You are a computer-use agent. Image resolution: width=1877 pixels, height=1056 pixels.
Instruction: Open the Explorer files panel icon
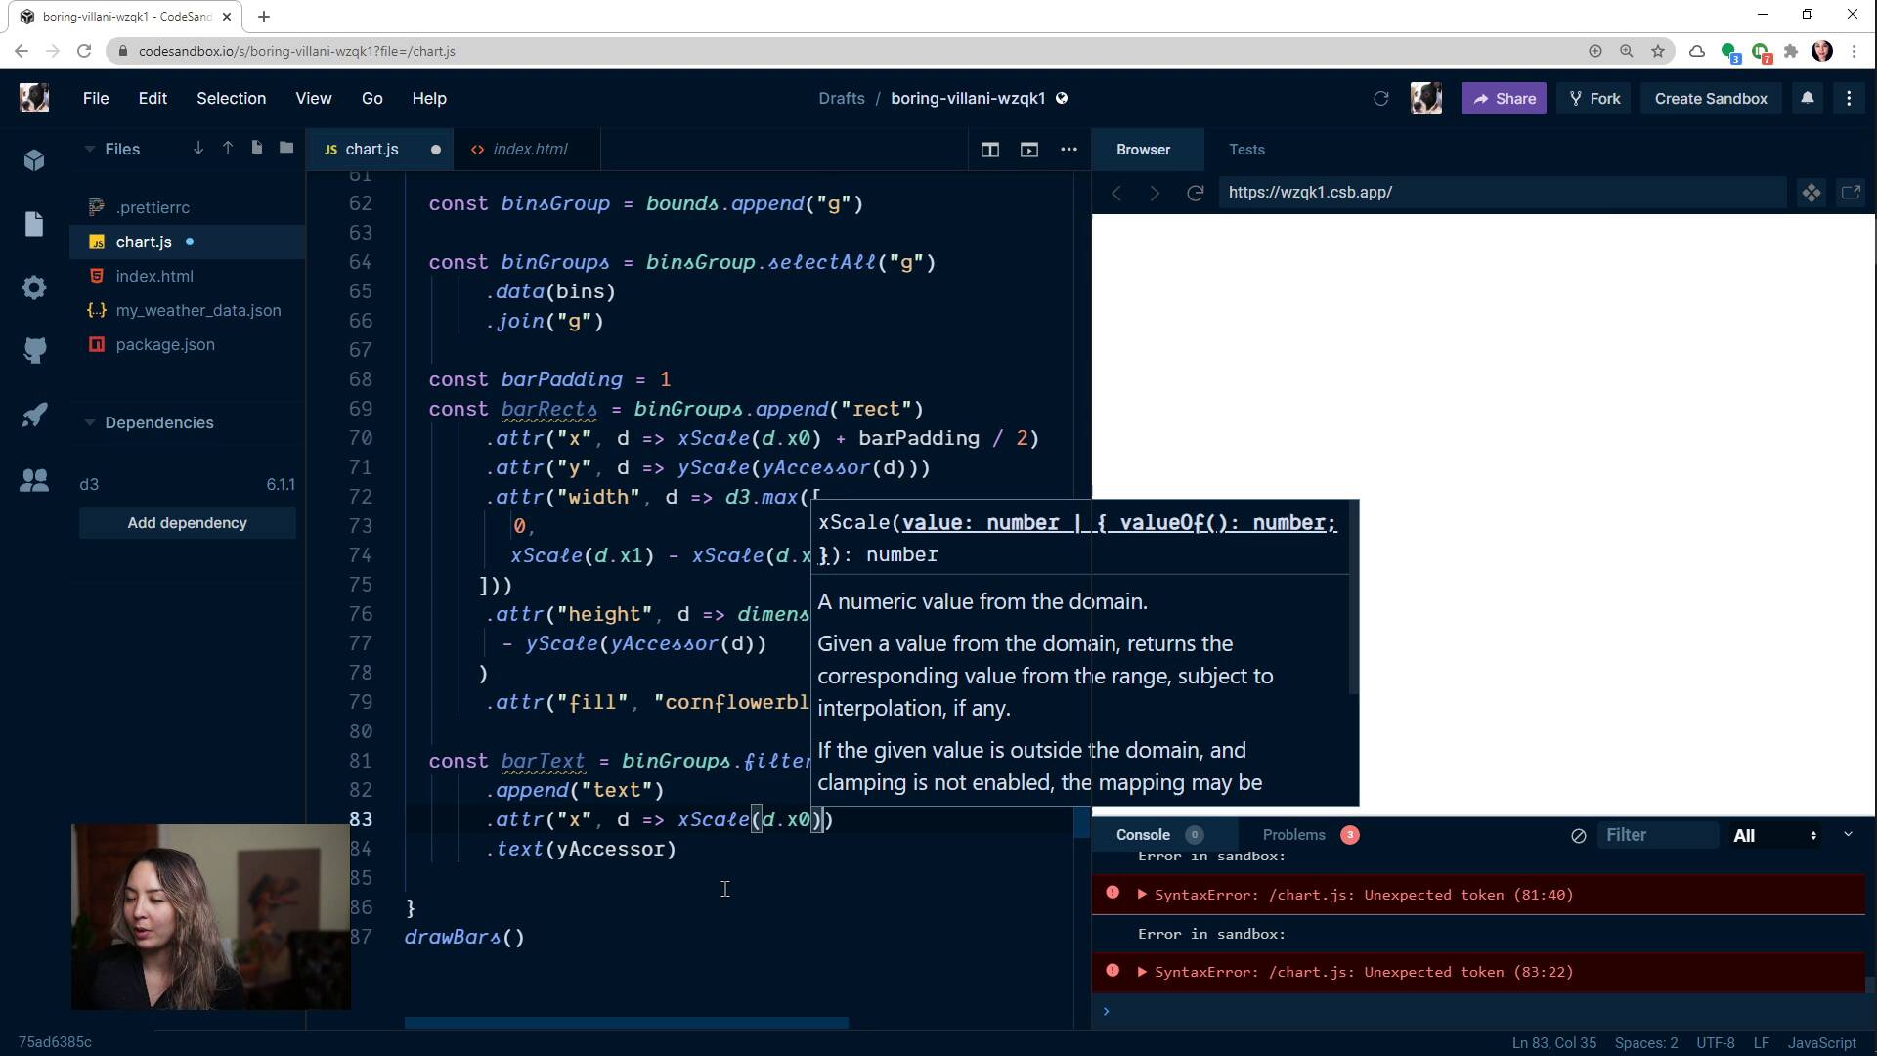coord(34,224)
